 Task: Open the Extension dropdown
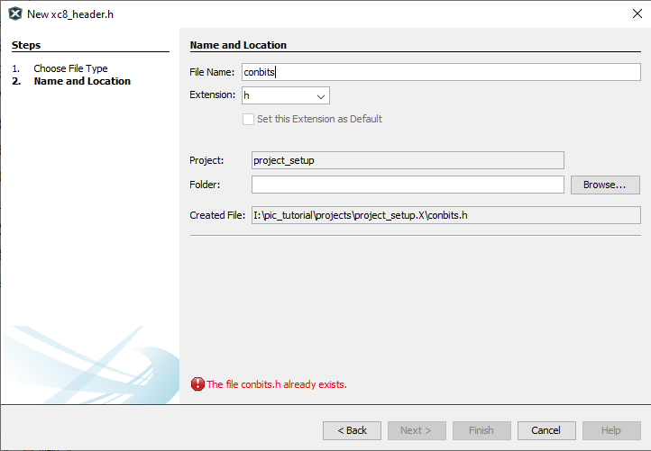pyautogui.click(x=285, y=95)
